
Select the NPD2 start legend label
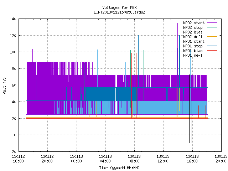pyautogui.click(x=194, y=23)
